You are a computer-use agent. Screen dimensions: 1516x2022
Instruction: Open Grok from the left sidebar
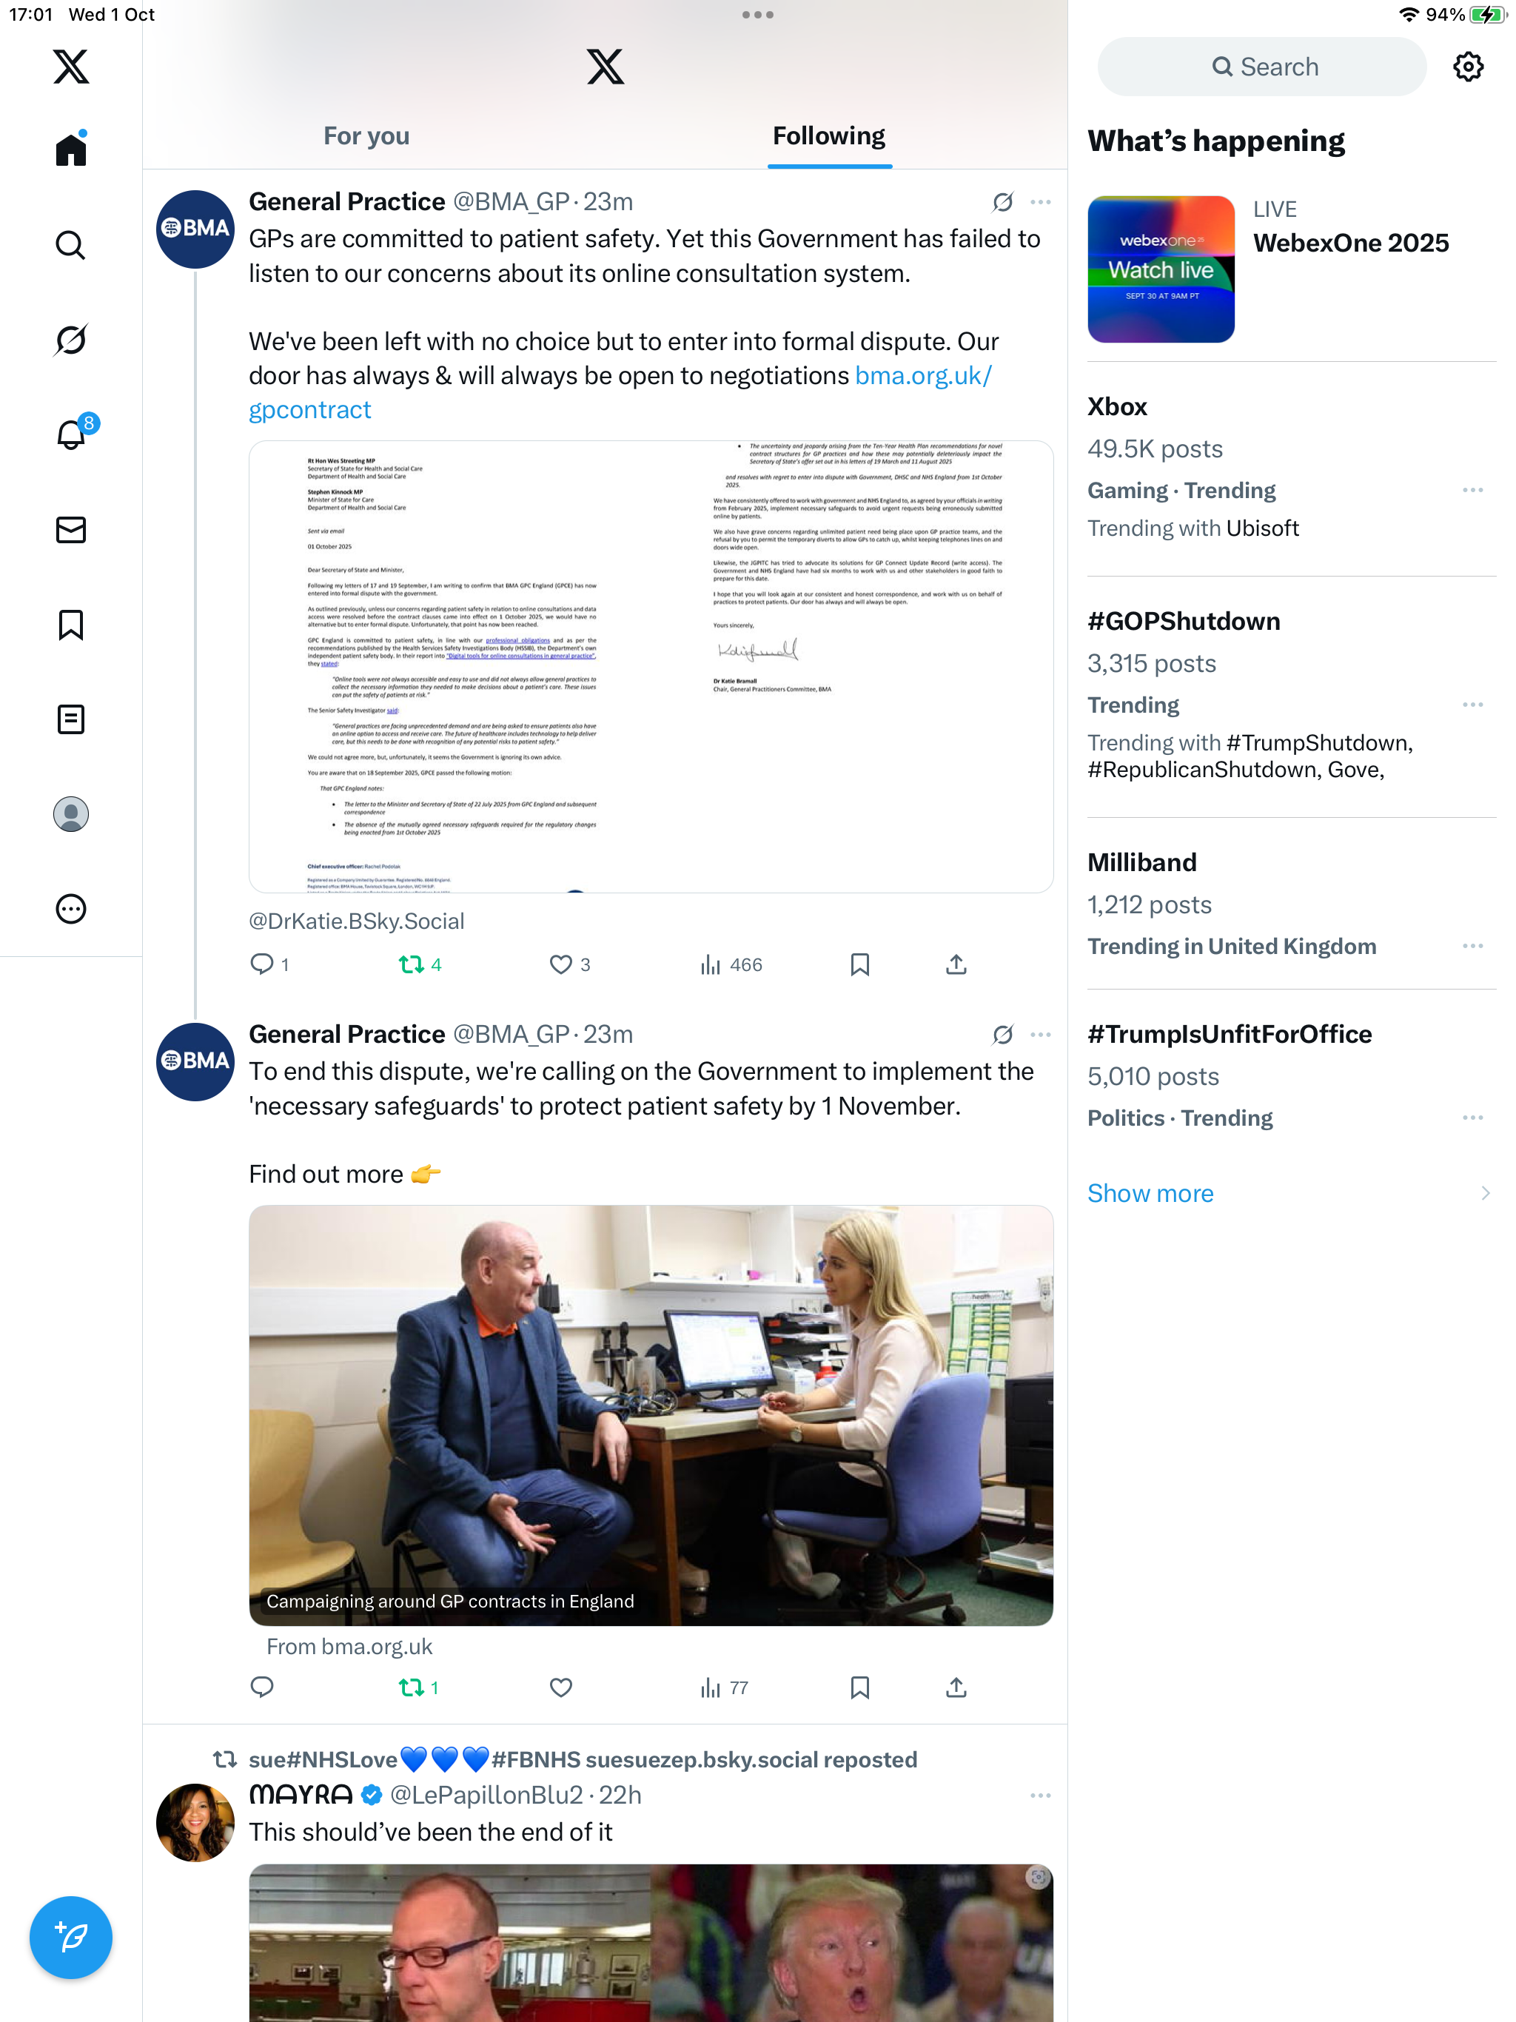click(70, 340)
